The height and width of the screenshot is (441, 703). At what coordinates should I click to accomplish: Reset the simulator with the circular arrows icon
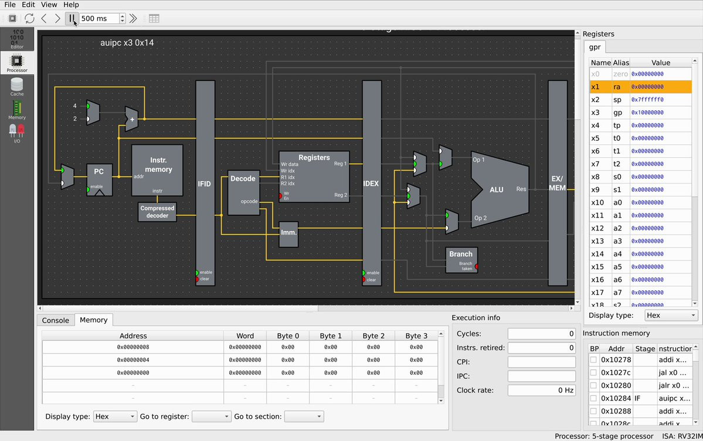[x=29, y=19]
